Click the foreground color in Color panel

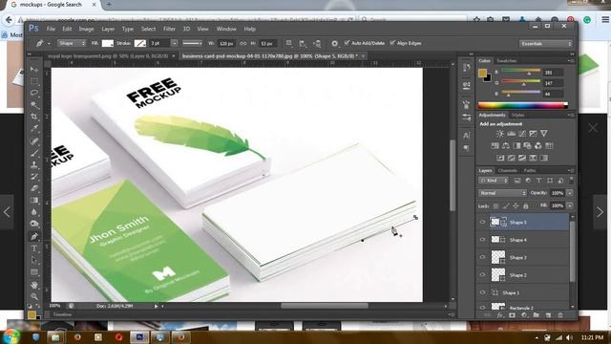coord(482,73)
